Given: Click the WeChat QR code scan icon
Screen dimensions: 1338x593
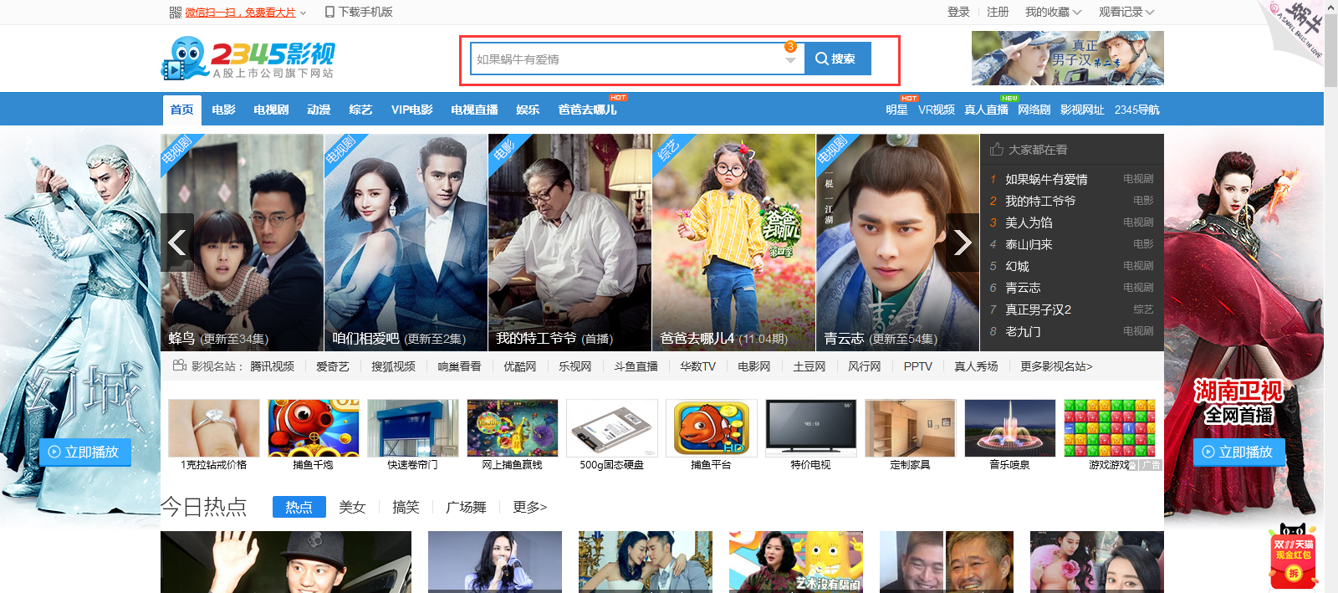Looking at the screenshot, I should point(175,13).
